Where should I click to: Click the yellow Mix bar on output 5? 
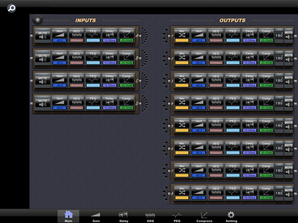point(182,130)
